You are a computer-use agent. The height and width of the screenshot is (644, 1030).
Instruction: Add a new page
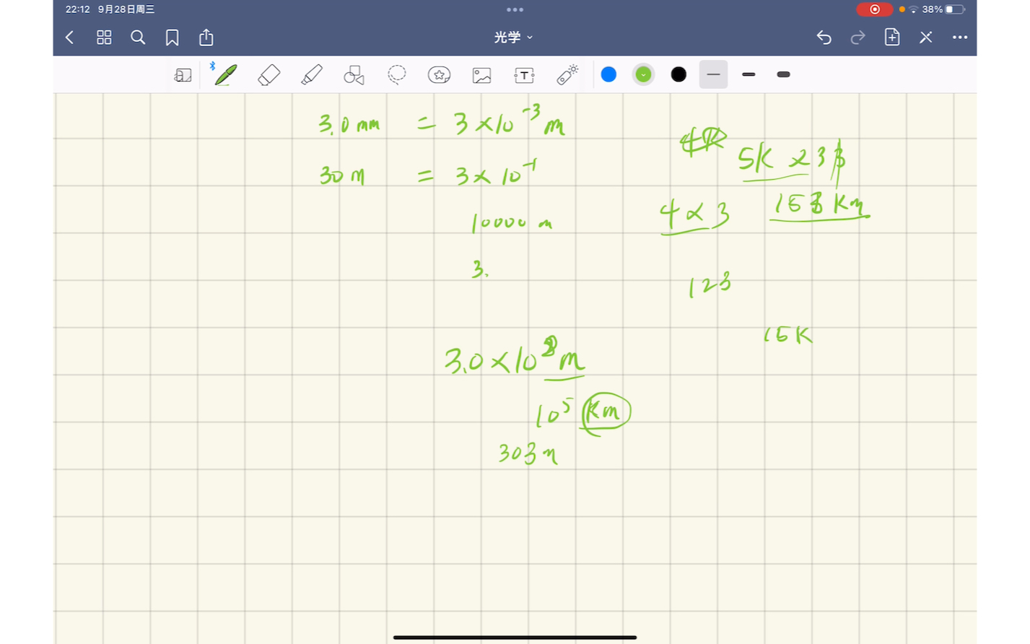click(892, 37)
